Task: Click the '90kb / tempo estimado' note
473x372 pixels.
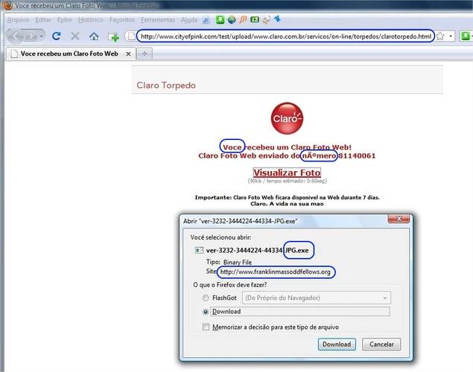Action: [288, 181]
